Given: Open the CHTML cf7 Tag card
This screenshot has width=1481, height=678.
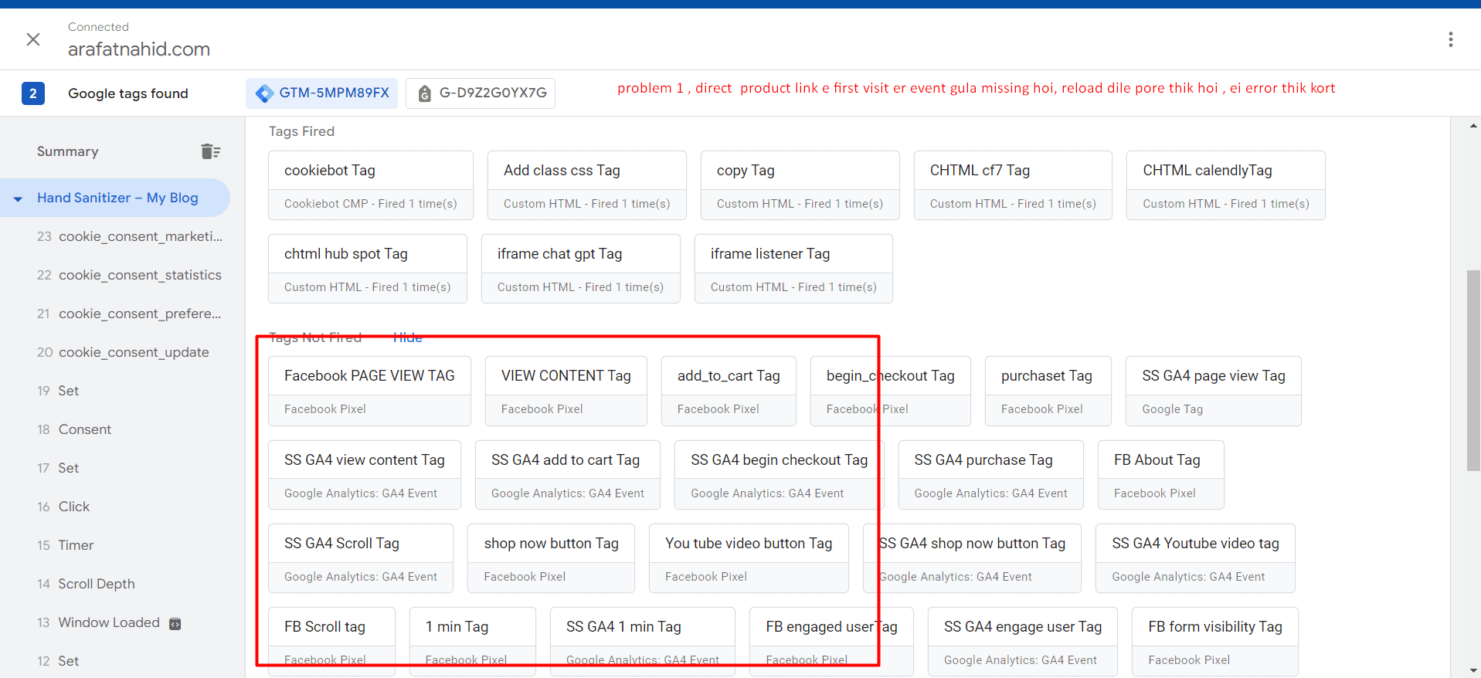Looking at the screenshot, I should [x=1014, y=185].
